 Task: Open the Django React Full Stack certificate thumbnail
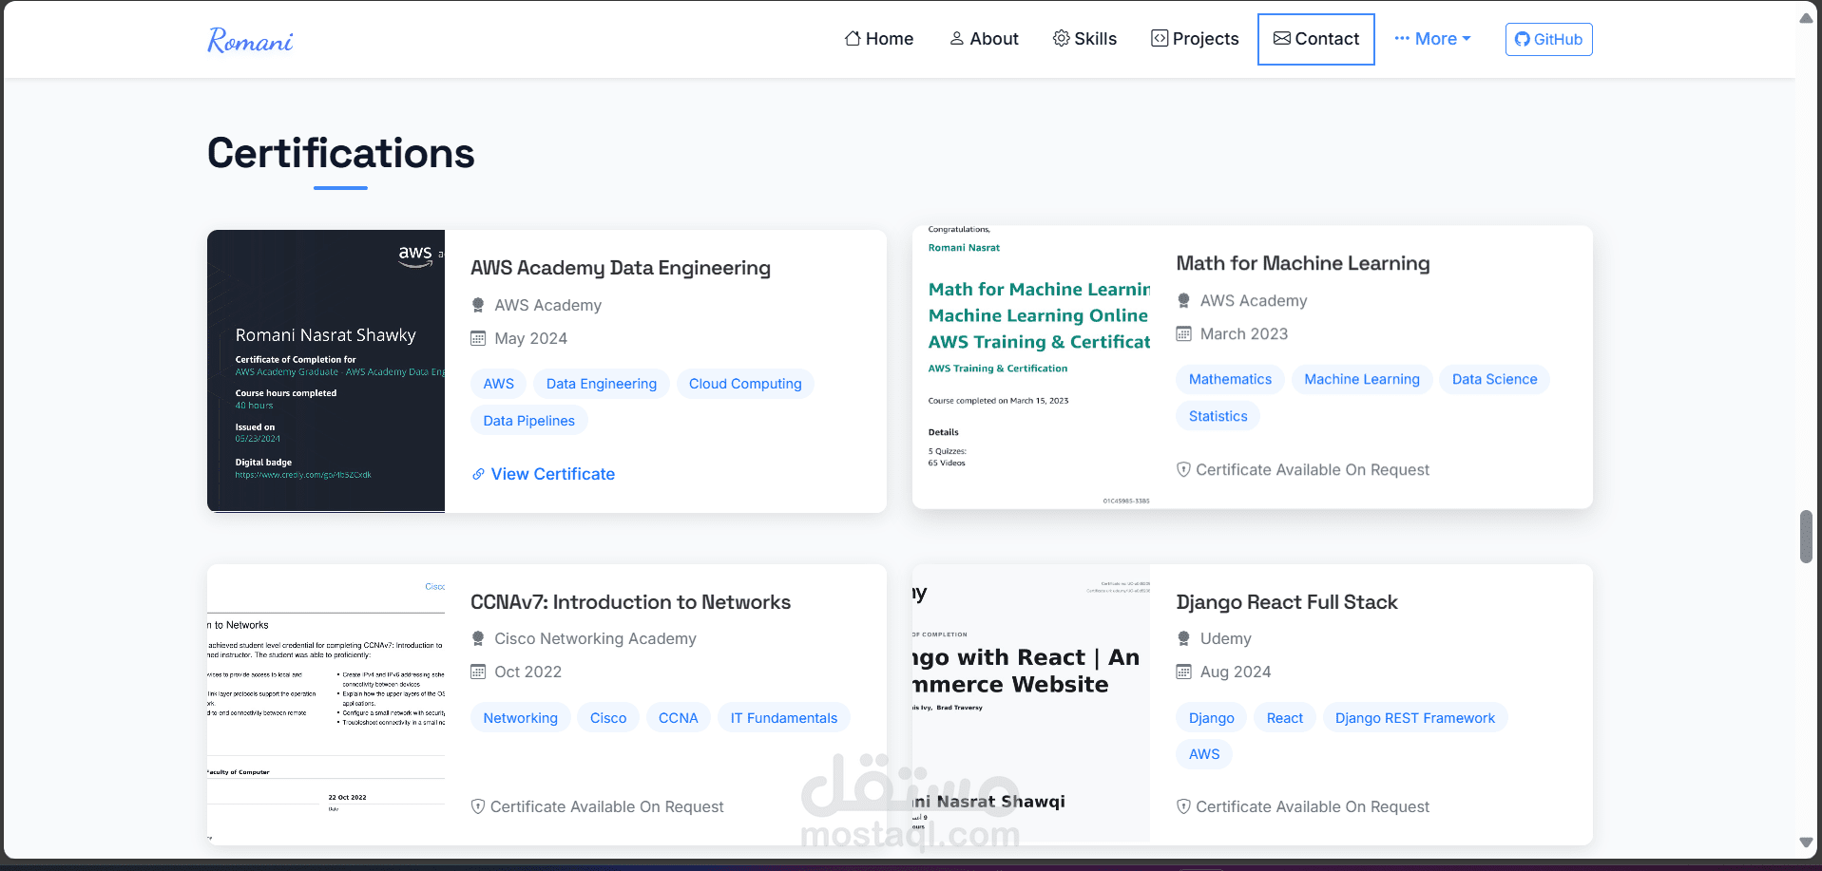tap(1031, 705)
